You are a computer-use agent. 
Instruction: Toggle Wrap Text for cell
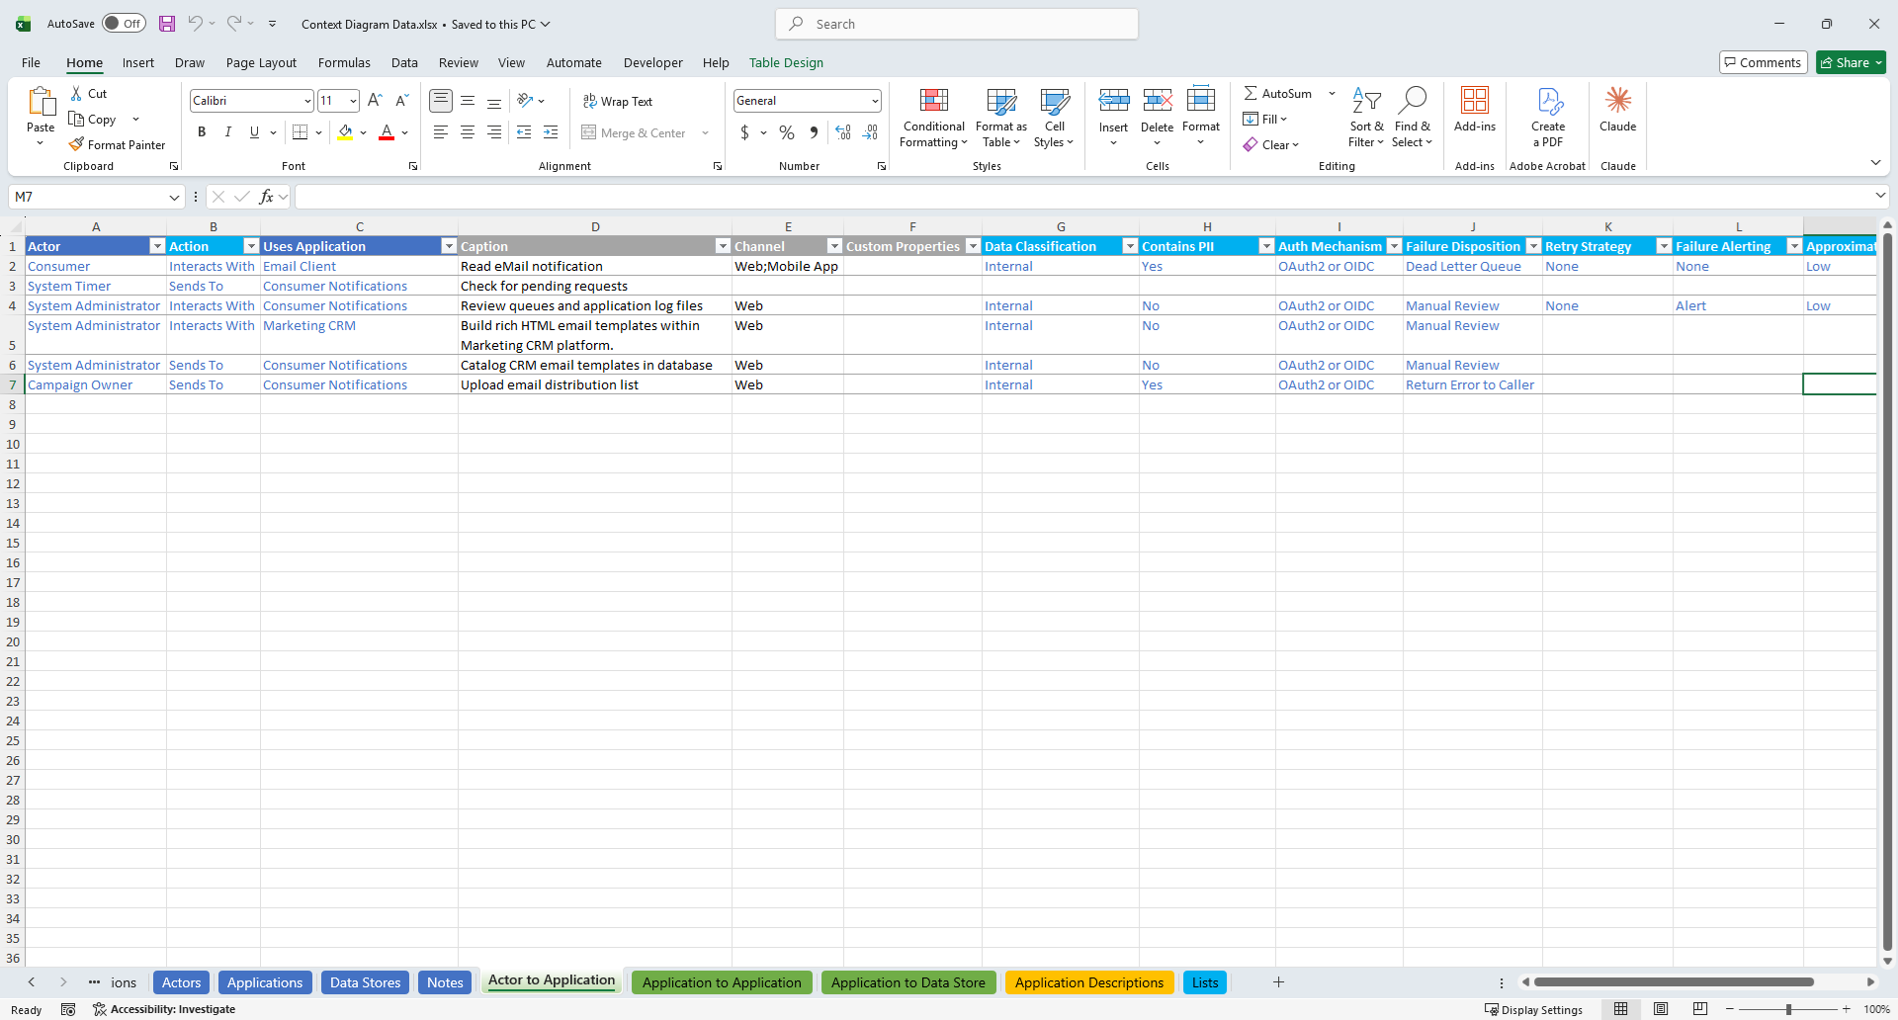coord(618,101)
